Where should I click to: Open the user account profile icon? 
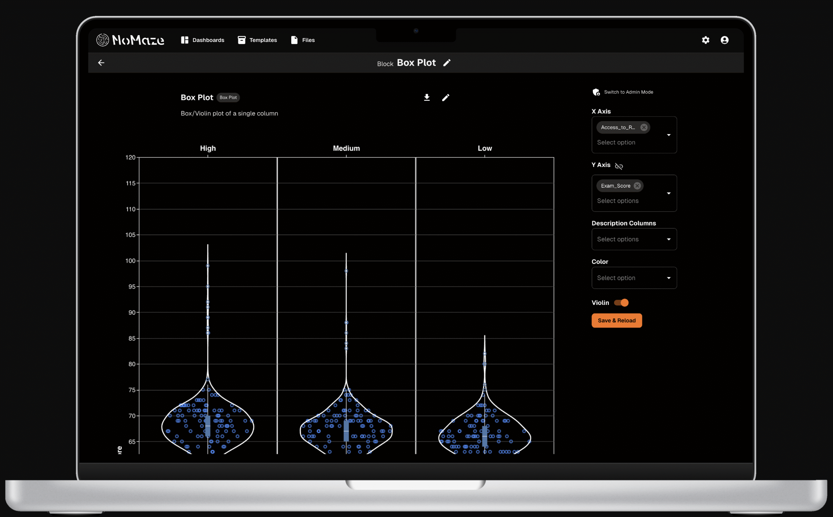tap(724, 40)
